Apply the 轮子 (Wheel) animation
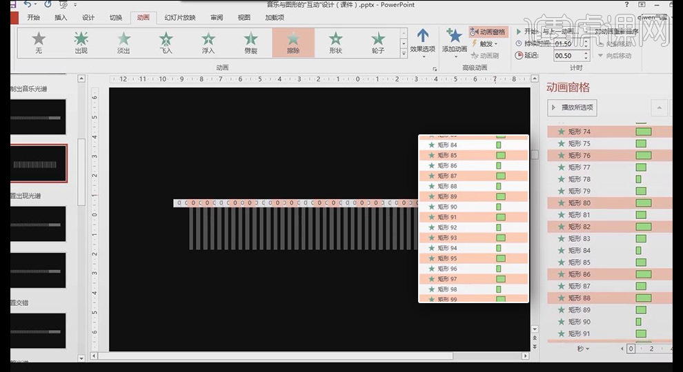 377,42
